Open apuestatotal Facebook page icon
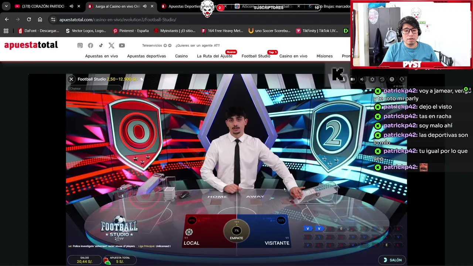The width and height of the screenshot is (473, 266). (91, 45)
